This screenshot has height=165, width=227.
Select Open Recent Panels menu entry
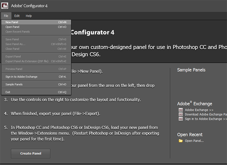(x=36, y=32)
